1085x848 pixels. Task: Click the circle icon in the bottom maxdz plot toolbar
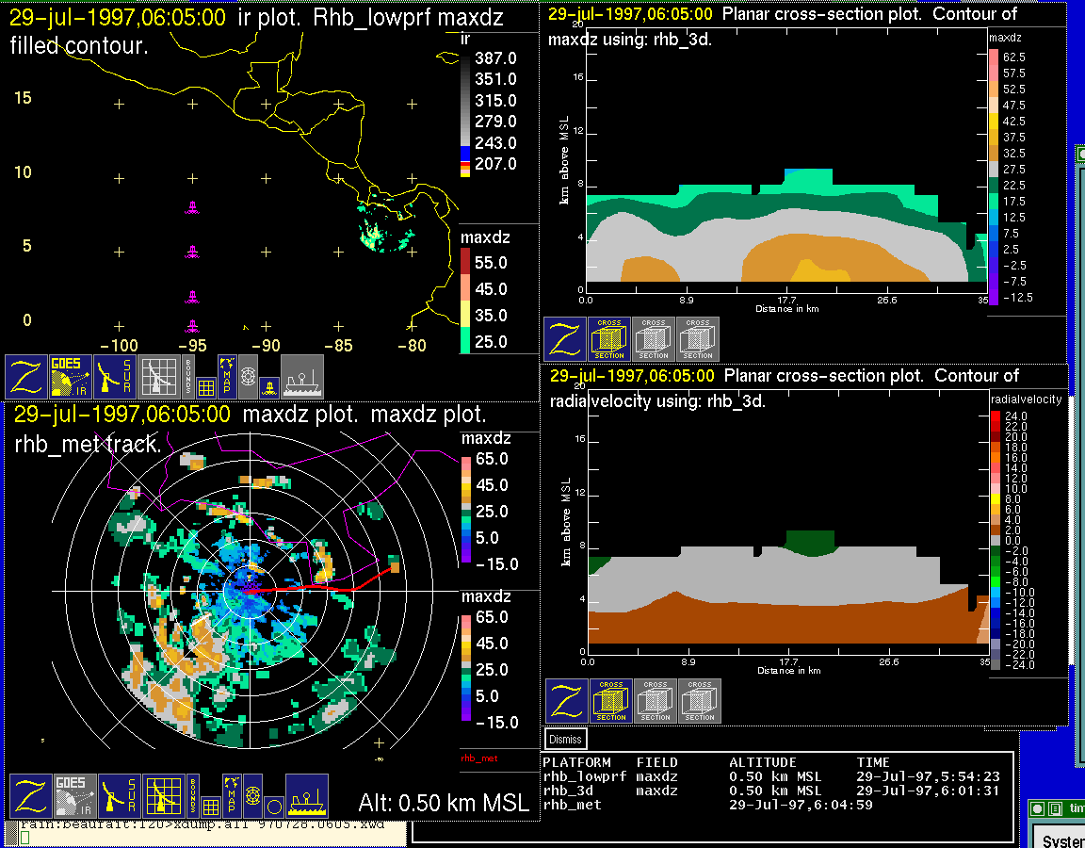tap(273, 807)
